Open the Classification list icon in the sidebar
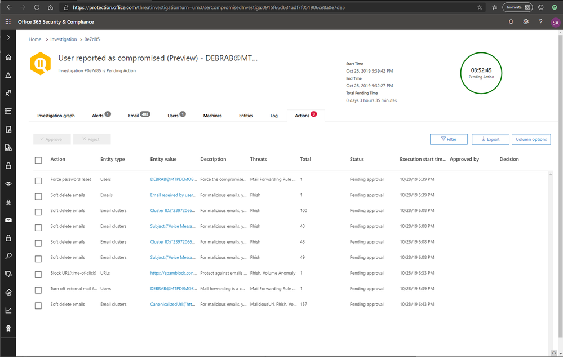 (8, 111)
